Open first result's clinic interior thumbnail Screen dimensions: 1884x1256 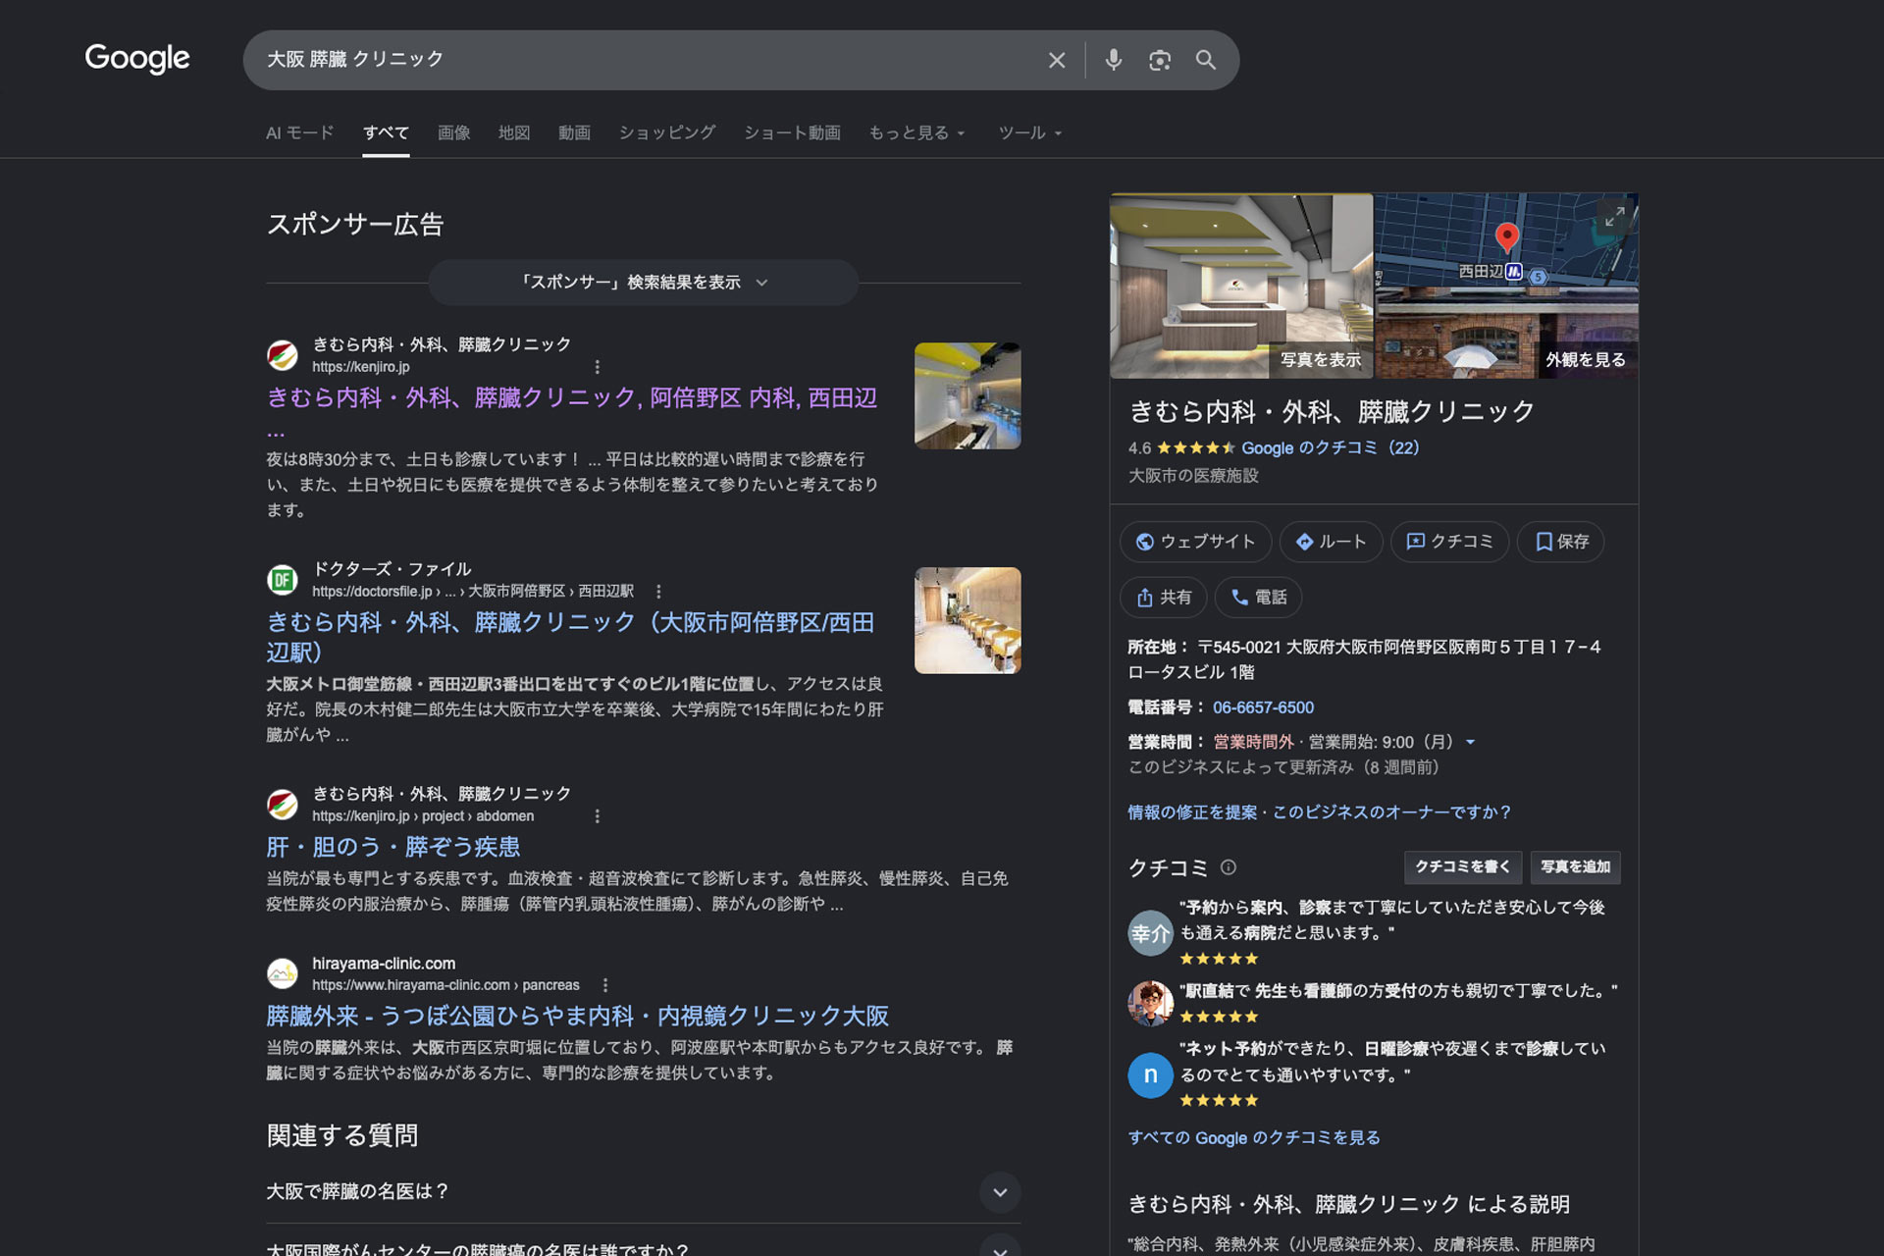[968, 395]
